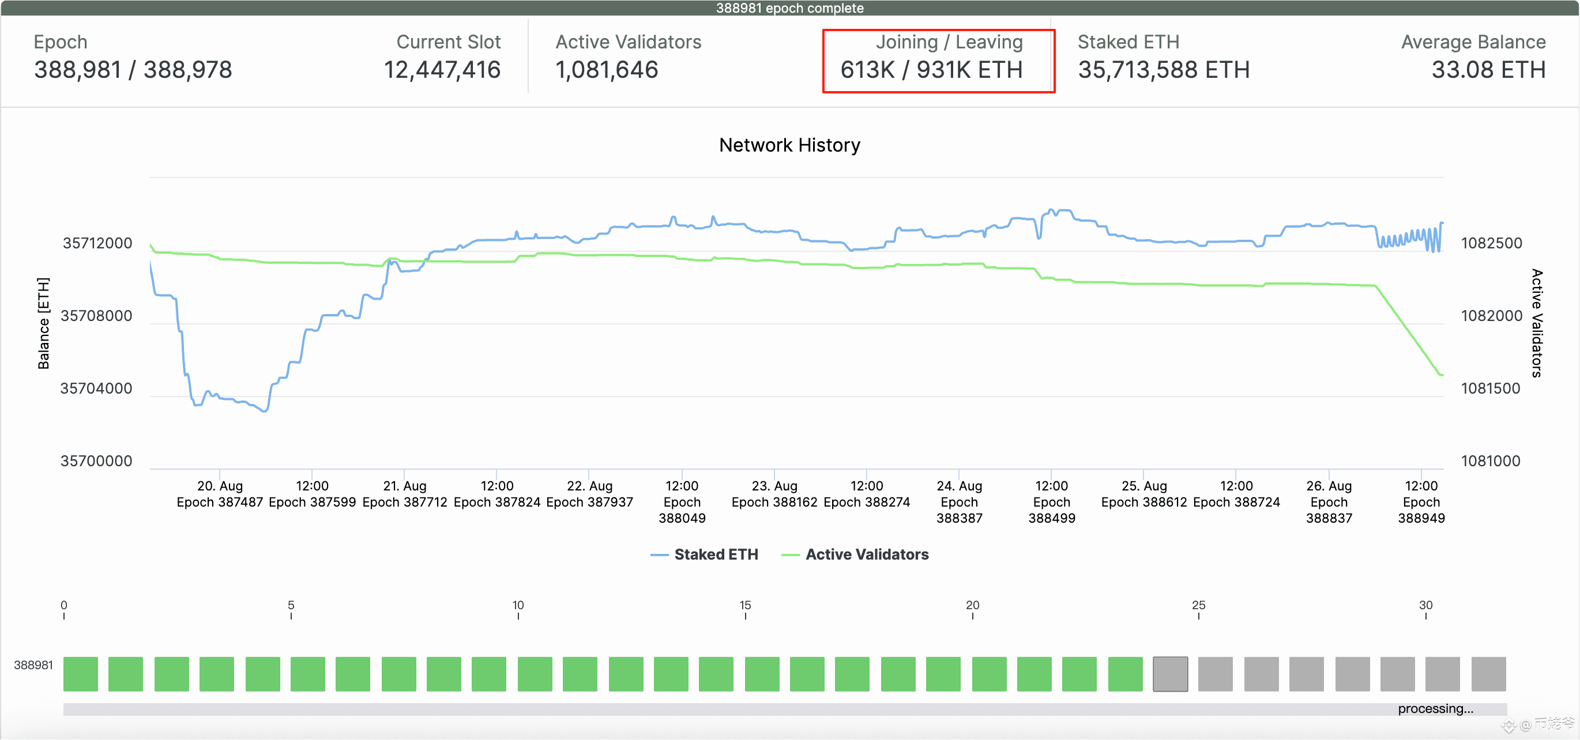Click the Staked ETH total value
The height and width of the screenshot is (740, 1580).
[x=1164, y=70]
